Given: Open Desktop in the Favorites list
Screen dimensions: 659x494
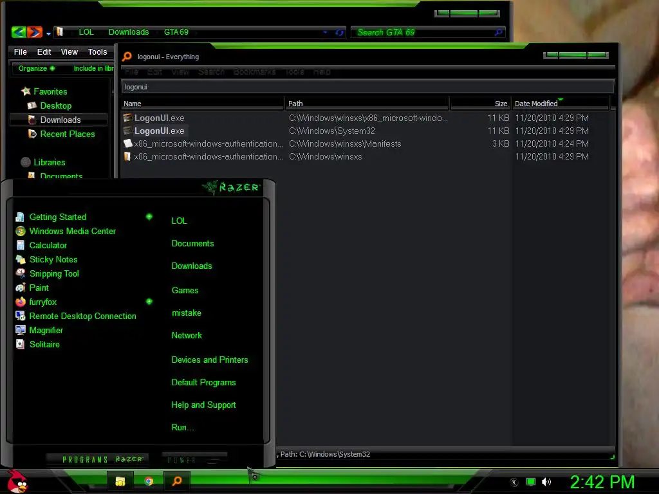Looking at the screenshot, I should coord(55,106).
